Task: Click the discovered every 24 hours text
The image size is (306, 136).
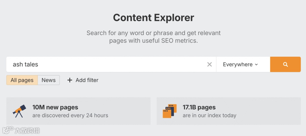Action: [70, 115]
